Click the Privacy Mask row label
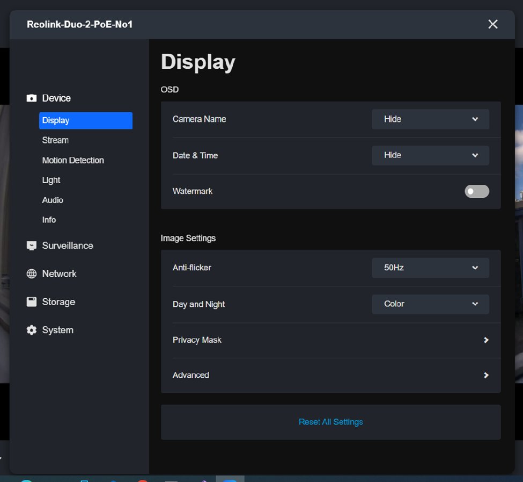Image resolution: width=523 pixels, height=482 pixels. 197,340
